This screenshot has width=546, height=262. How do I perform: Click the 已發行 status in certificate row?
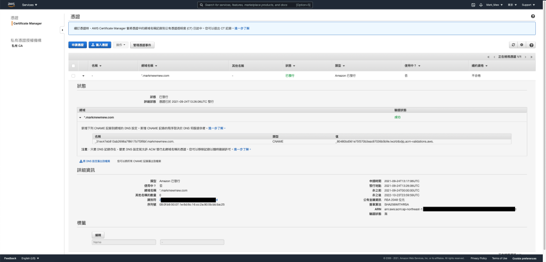click(x=290, y=76)
